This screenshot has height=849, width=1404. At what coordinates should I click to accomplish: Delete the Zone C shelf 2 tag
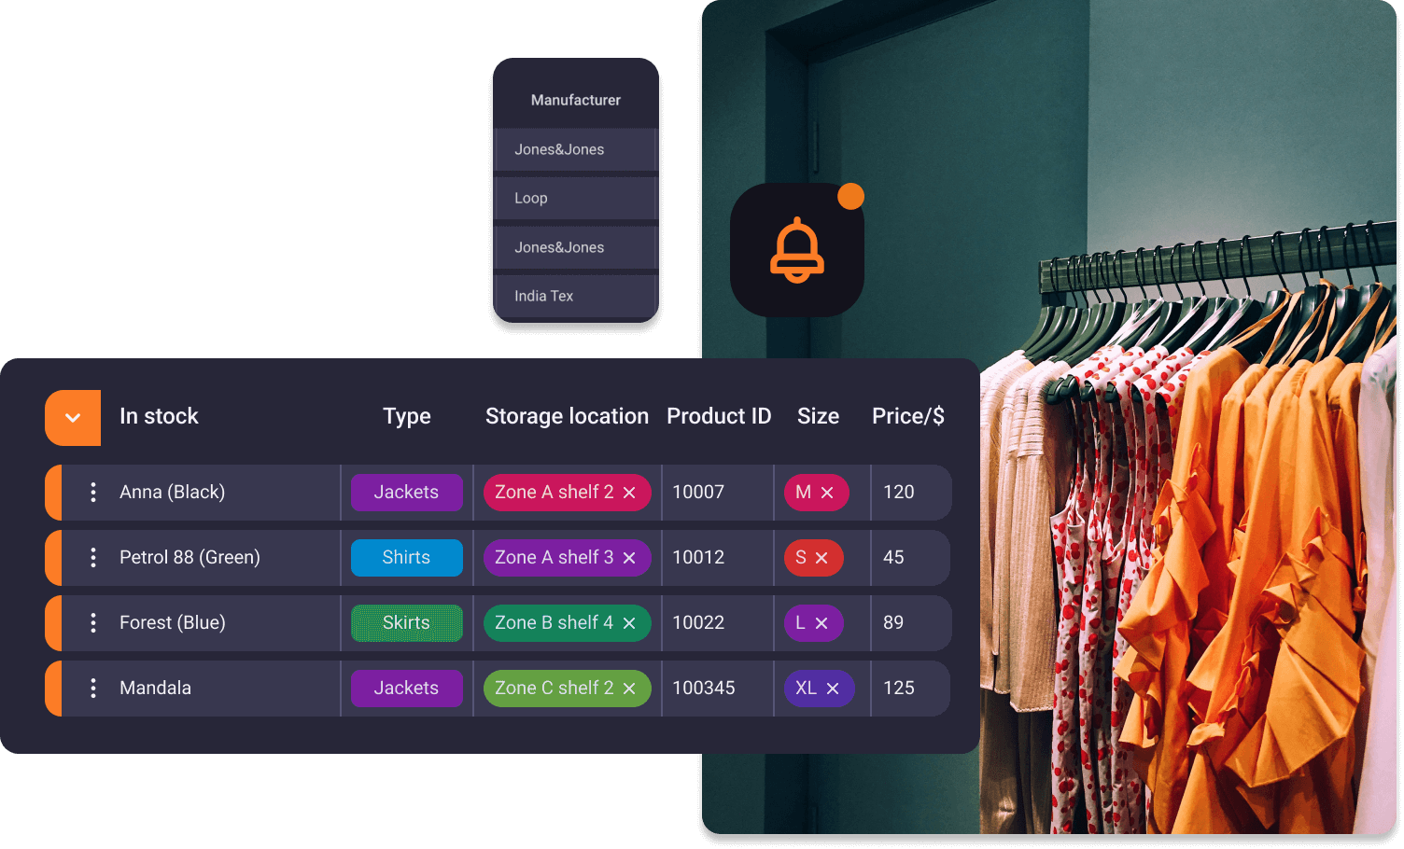pos(629,689)
